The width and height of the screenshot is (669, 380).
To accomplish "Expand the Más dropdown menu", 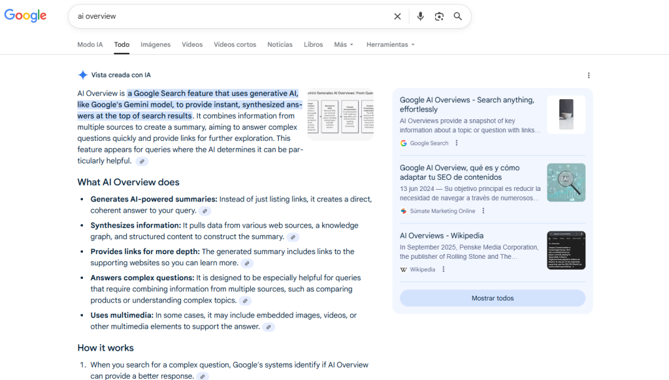I will [343, 45].
